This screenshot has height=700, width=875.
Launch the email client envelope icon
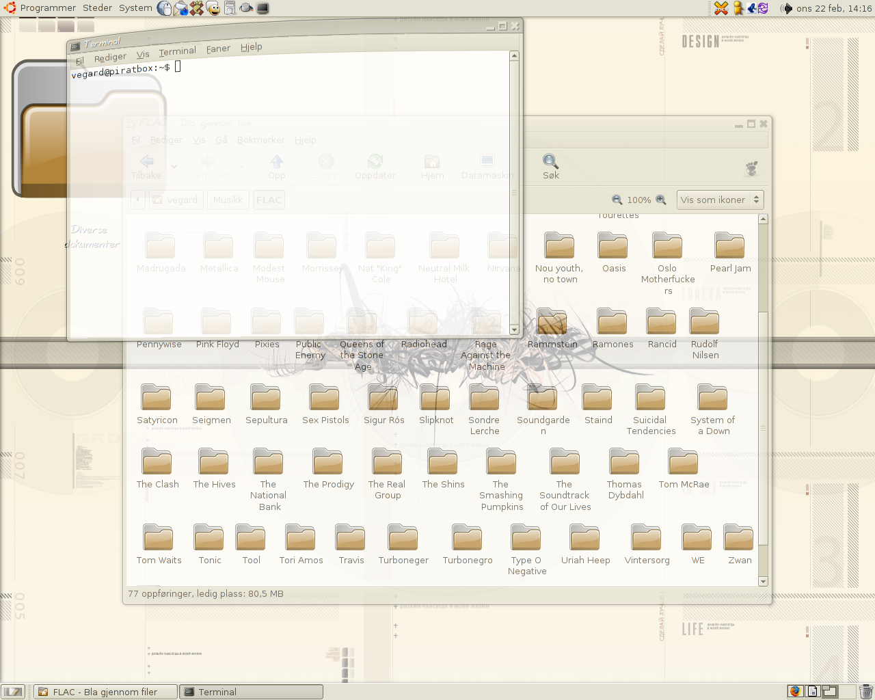pyautogui.click(x=180, y=8)
